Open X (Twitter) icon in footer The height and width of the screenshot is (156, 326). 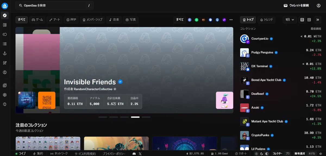140,154
